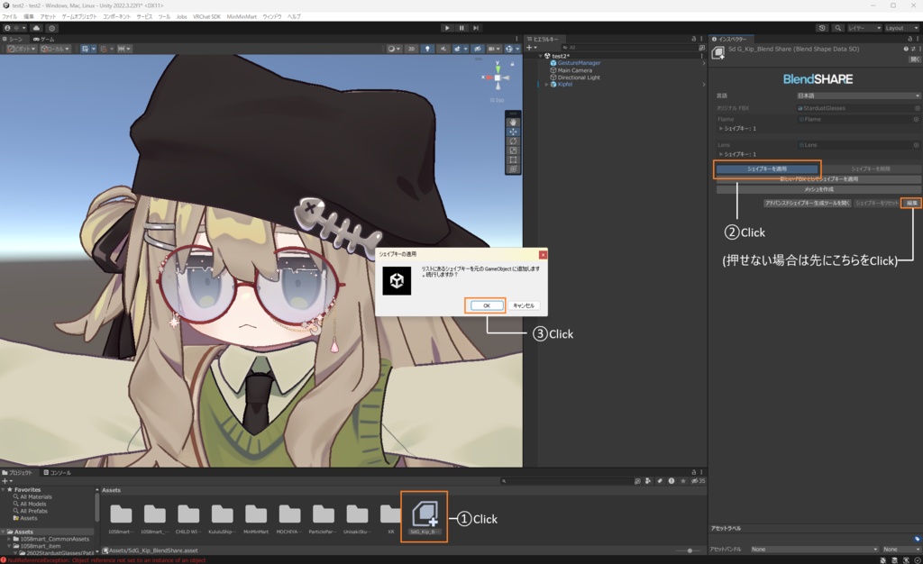Open the Layout dropdown
Viewport: 923px width, 564px height.
tap(901, 28)
